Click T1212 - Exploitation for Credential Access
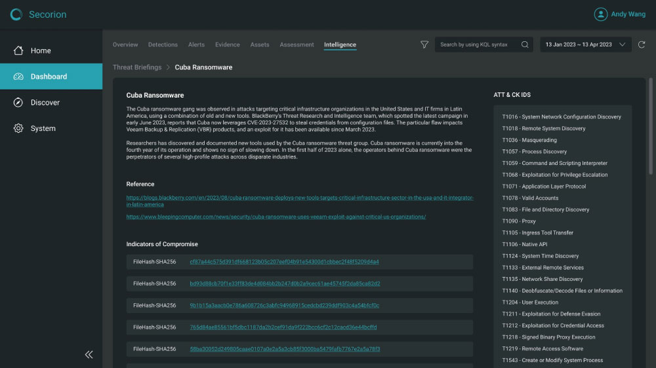 click(x=553, y=325)
